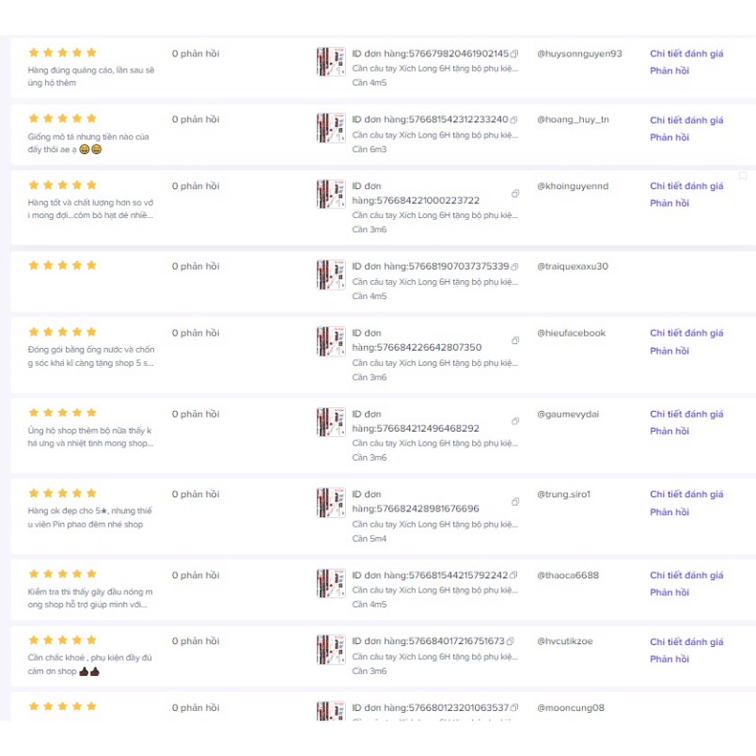Copy order ID 576679820461902145
Image resolution: width=756 pixels, height=756 pixels.
pyautogui.click(x=514, y=55)
